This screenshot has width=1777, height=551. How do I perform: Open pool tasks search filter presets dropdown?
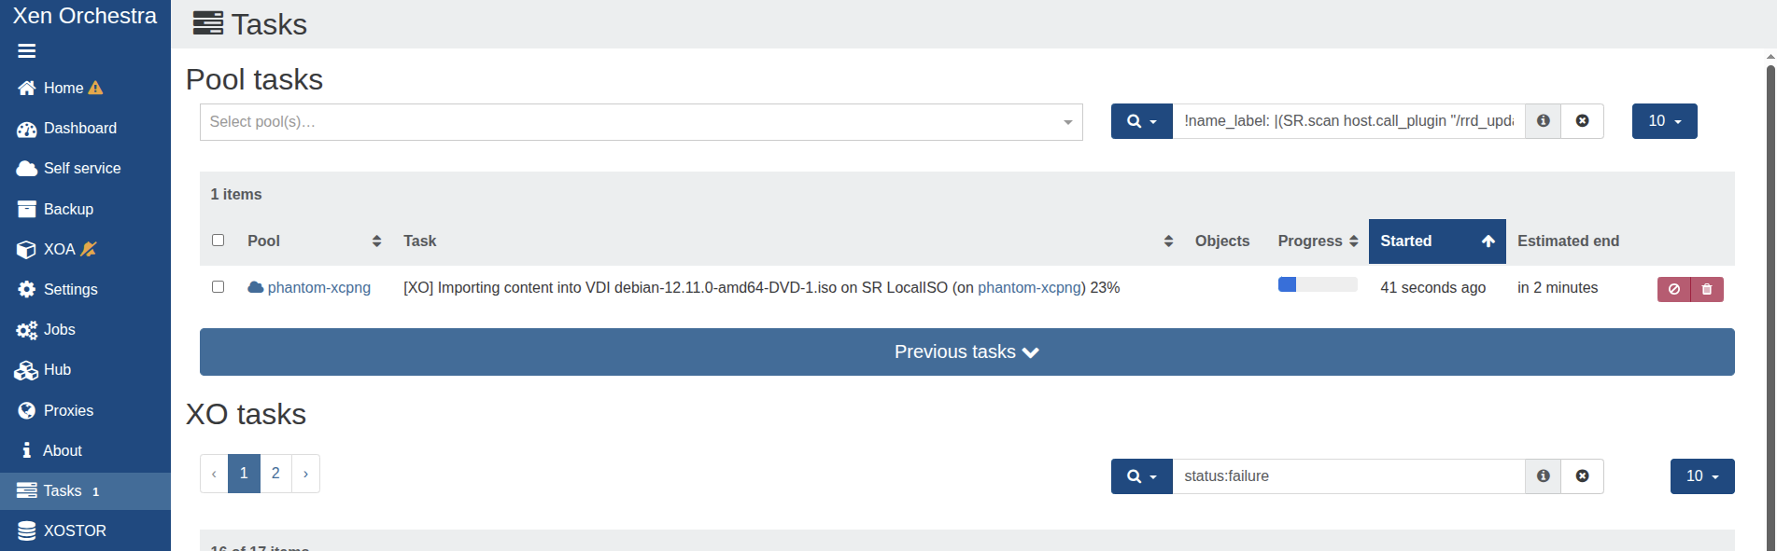point(1141,121)
